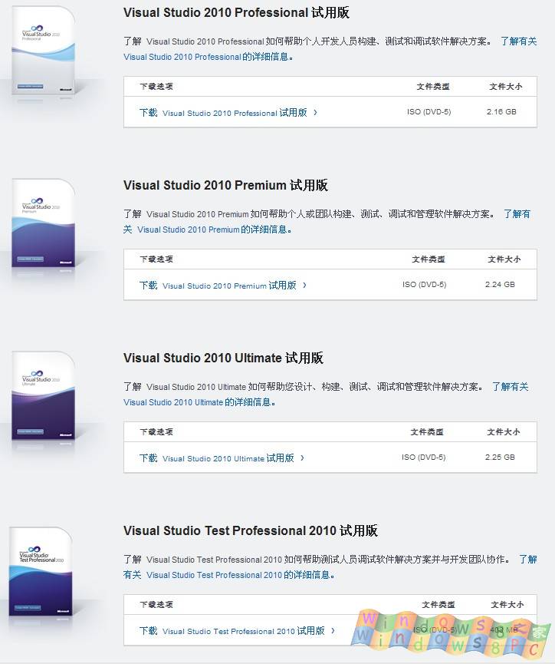Click the chevron after Premium 试用版 download link
The height and width of the screenshot is (664, 555).
[304, 286]
